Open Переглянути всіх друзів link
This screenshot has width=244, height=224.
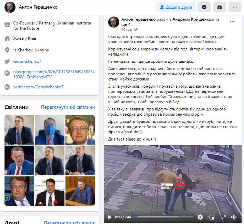click(69, 222)
